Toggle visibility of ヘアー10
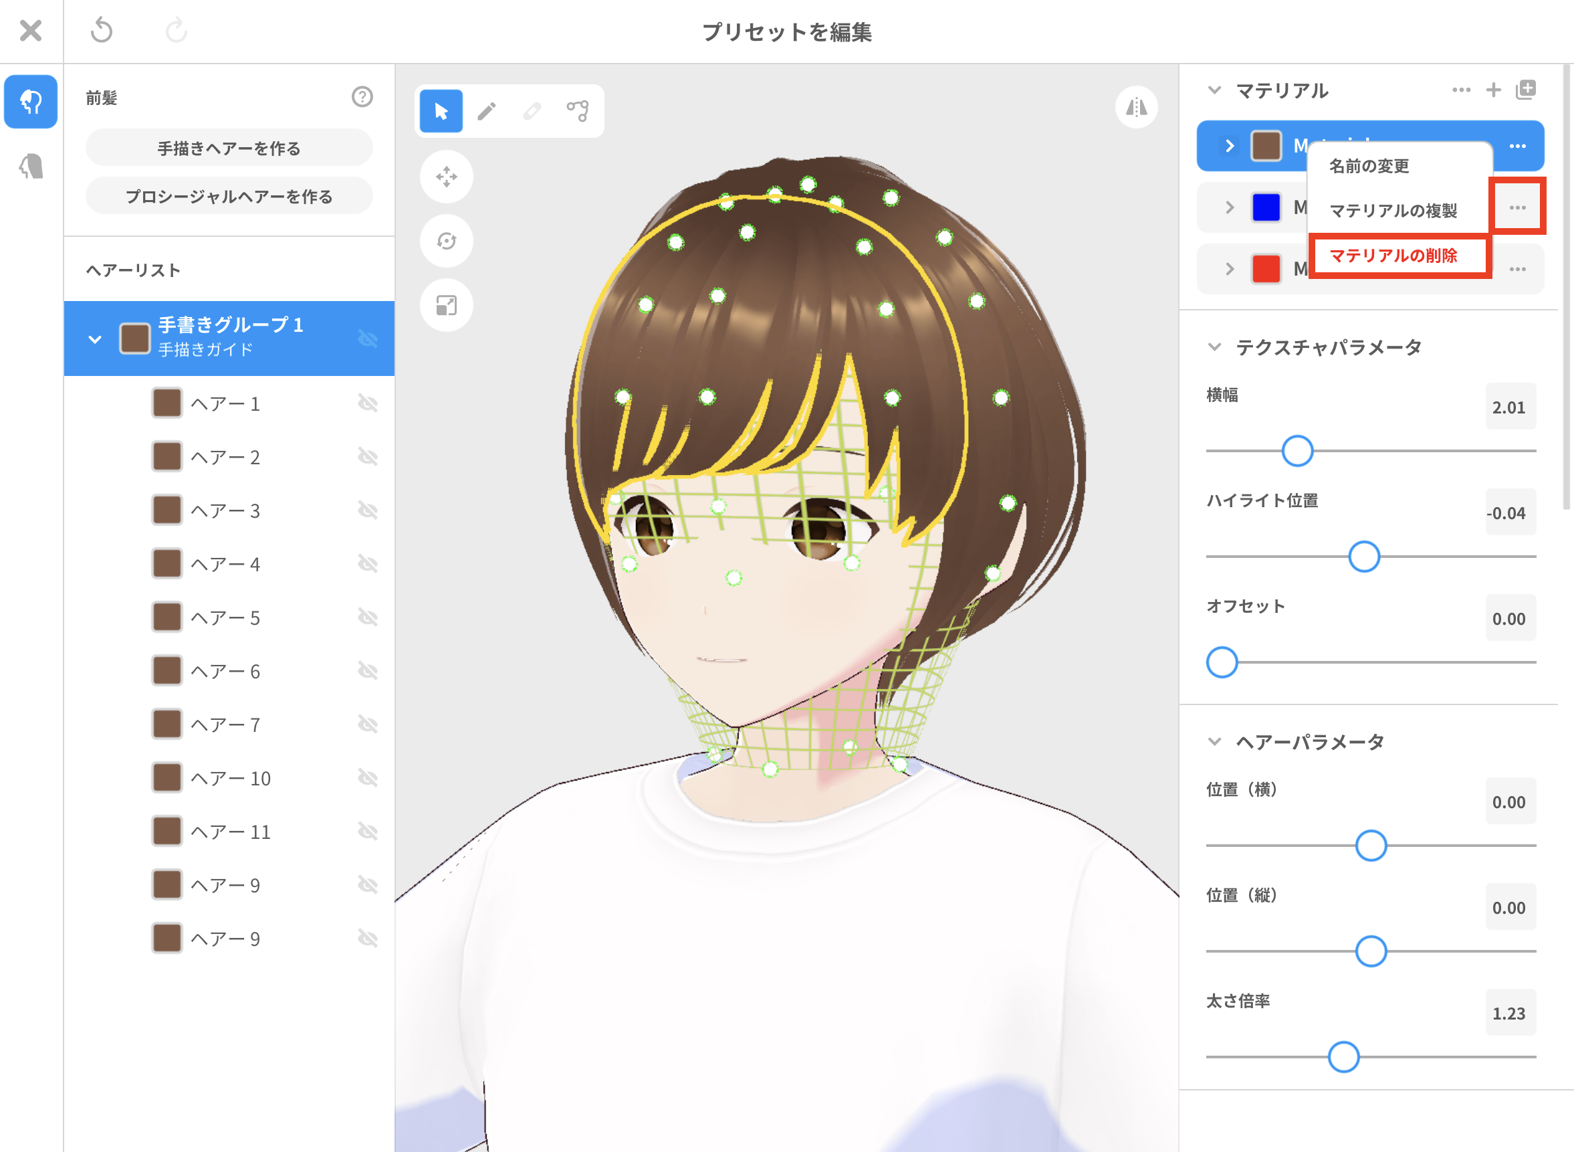Viewport: 1574px width, 1152px height. [x=367, y=777]
